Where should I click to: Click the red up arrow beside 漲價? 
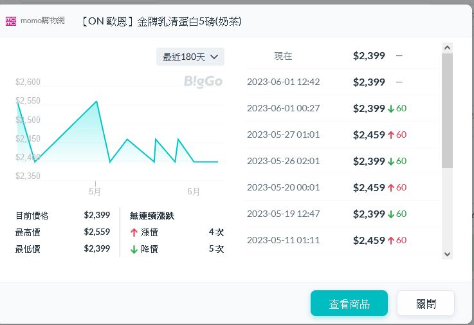tap(134, 232)
